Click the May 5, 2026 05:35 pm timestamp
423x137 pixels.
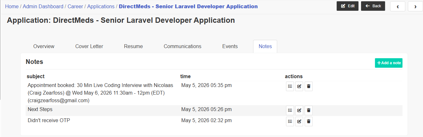click(206, 85)
